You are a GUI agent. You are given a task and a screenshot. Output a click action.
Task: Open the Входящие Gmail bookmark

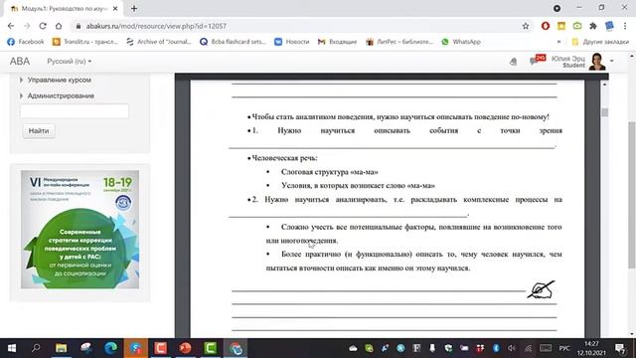pos(338,42)
